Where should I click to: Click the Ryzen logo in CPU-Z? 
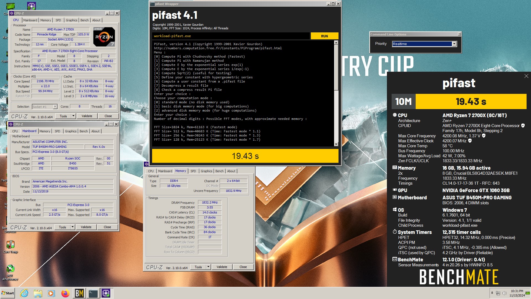coord(104,37)
